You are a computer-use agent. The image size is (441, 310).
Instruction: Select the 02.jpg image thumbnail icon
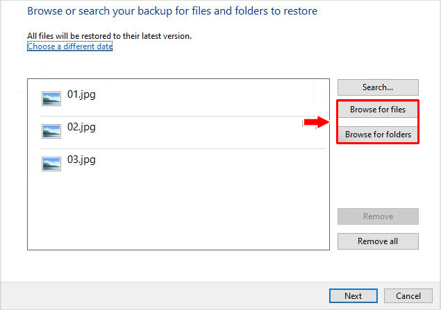coord(51,131)
